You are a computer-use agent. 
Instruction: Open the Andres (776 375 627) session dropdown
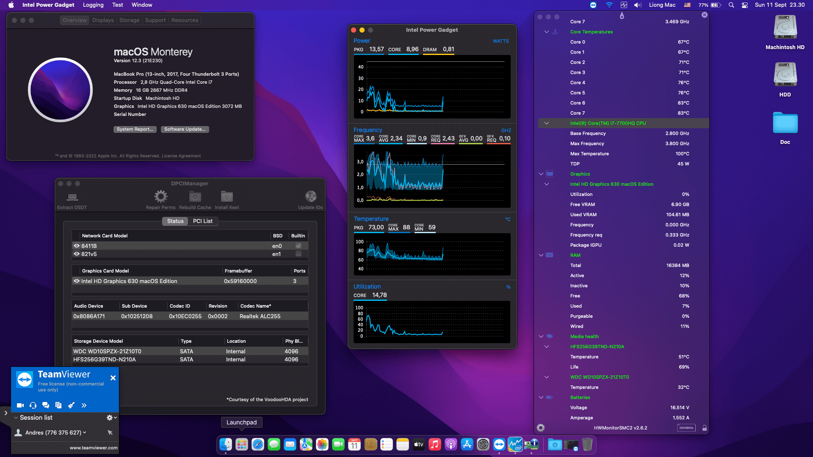click(x=85, y=432)
